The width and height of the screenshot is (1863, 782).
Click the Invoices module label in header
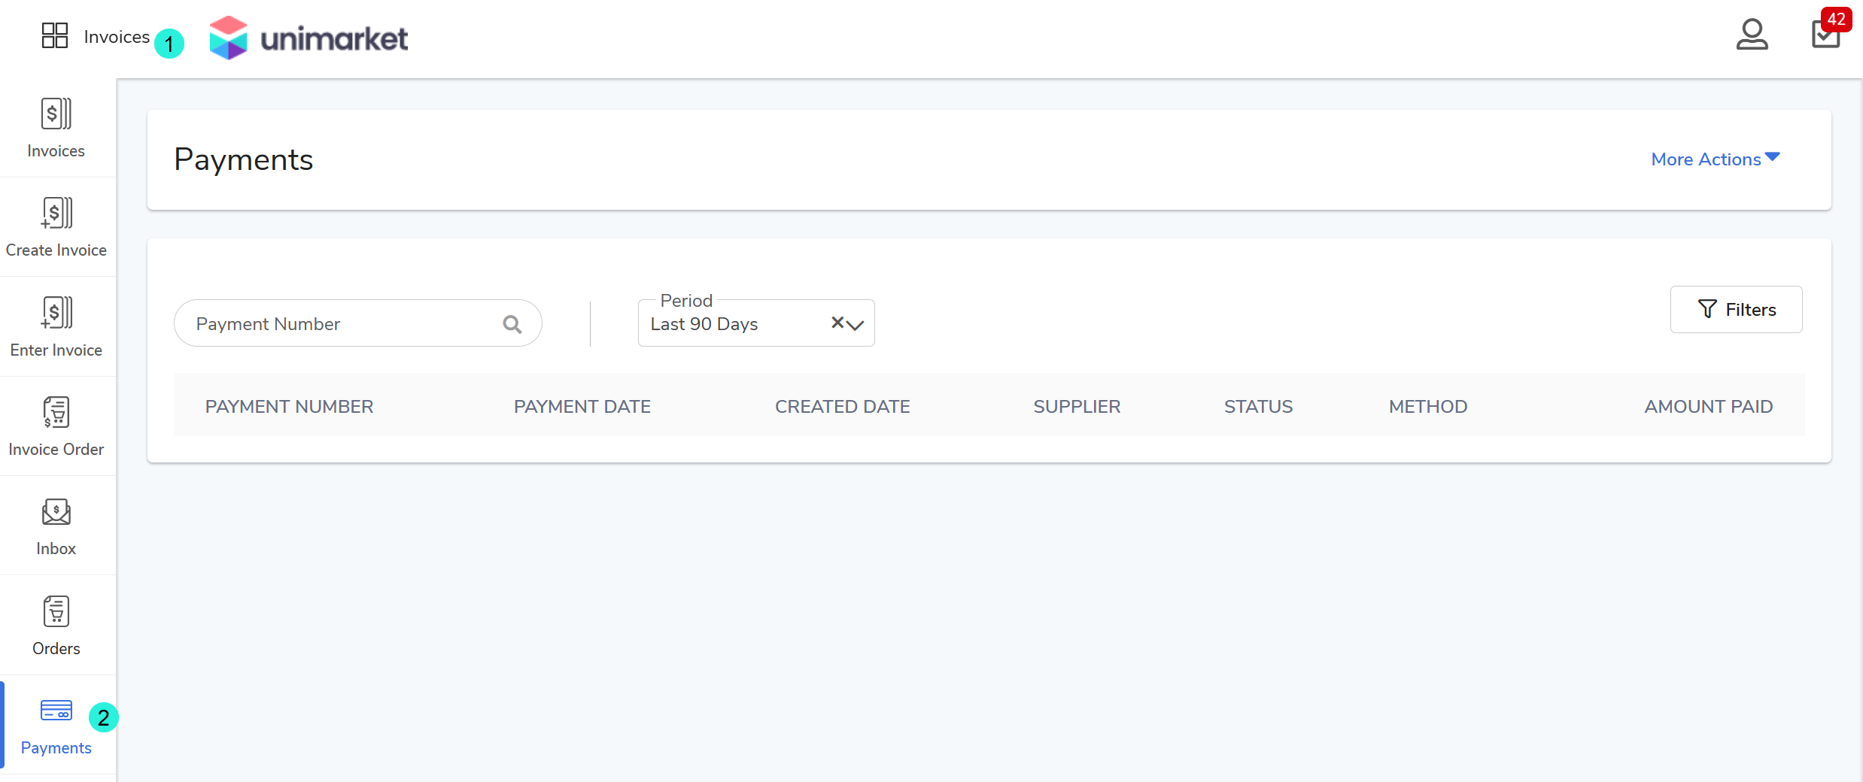point(117,37)
